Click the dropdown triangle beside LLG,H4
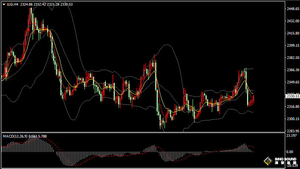 [x=4, y=4]
